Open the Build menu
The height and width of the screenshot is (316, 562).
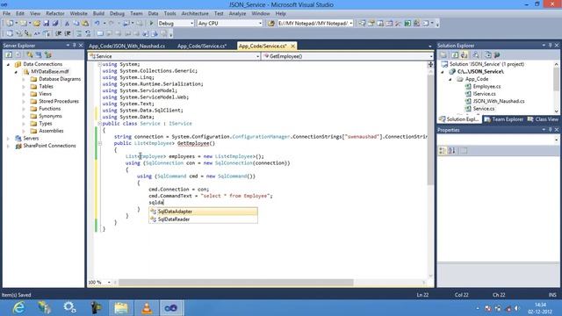click(98, 13)
